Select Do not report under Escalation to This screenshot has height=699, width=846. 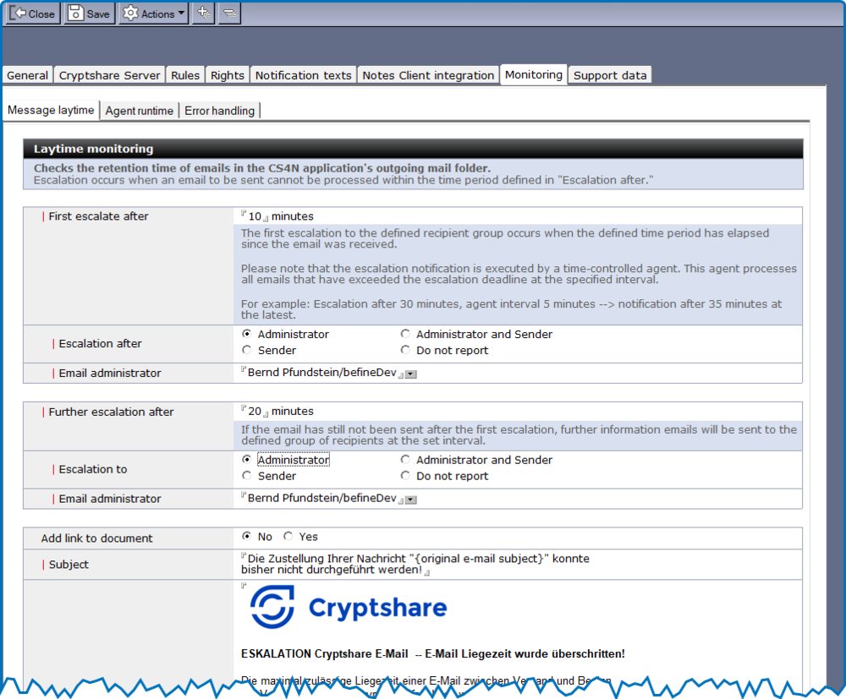[406, 476]
